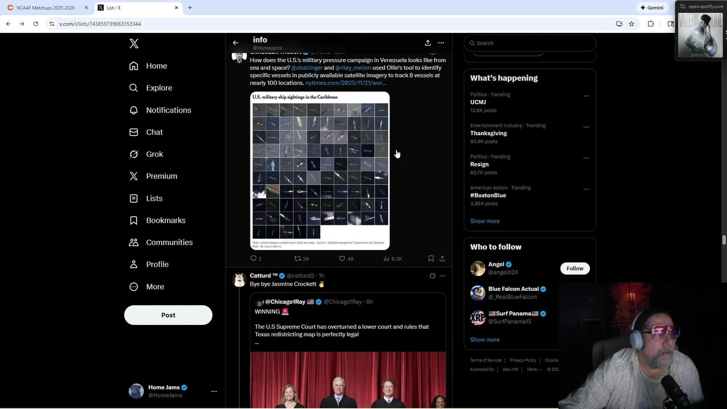Viewport: 727px width, 409px height.
Task: Open the @oballinger mention link
Action: [307, 68]
